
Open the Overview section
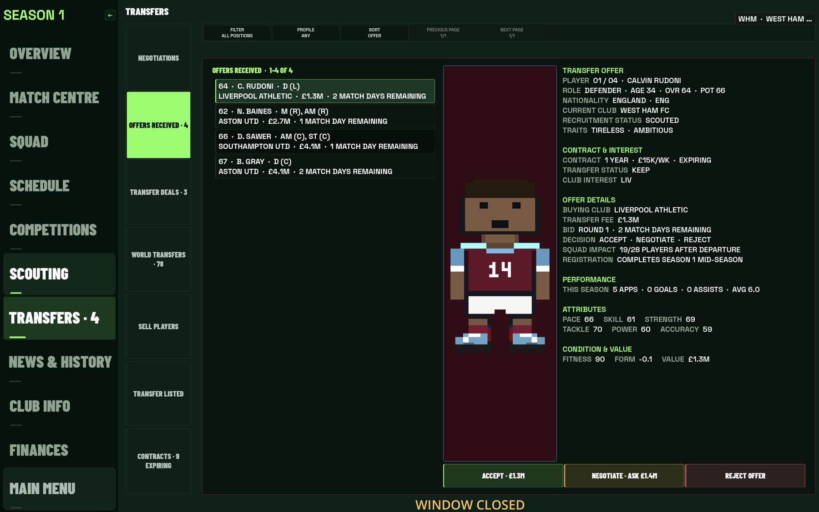pyautogui.click(x=59, y=54)
